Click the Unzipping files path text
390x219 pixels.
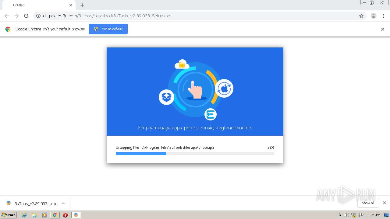[x=165, y=148]
